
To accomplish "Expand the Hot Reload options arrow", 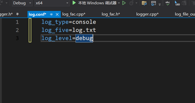I will (x=136, y=3).
